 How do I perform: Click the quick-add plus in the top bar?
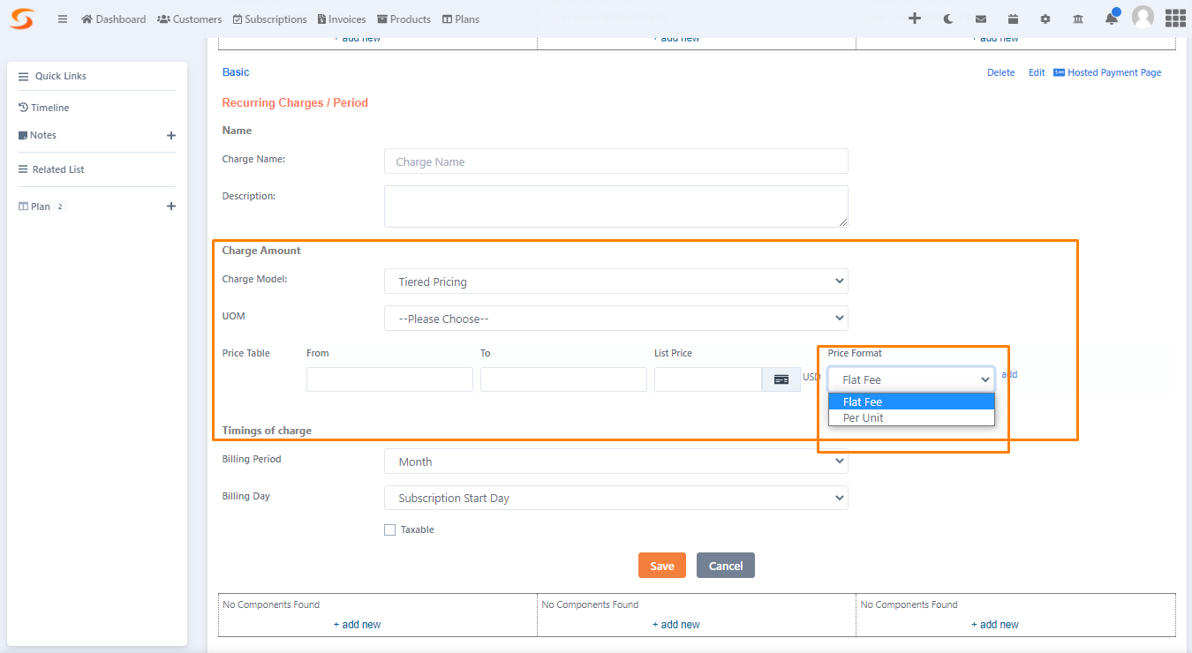click(915, 18)
